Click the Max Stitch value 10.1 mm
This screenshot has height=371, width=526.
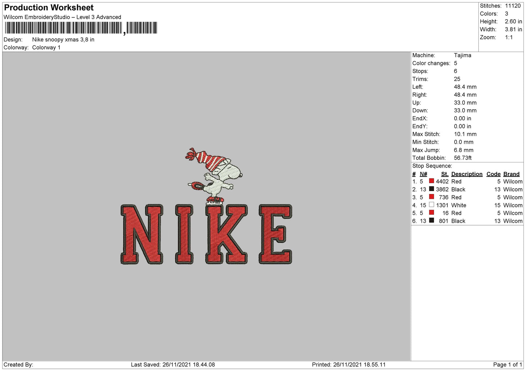click(465, 134)
